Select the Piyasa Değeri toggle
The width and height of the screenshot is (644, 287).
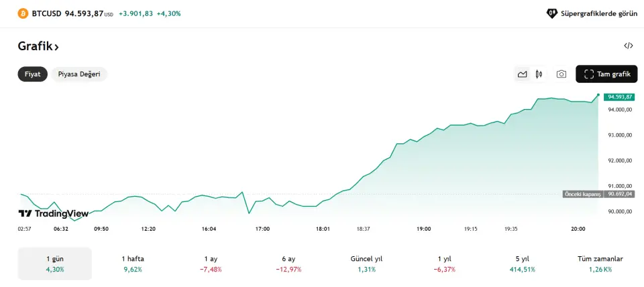[x=79, y=74]
